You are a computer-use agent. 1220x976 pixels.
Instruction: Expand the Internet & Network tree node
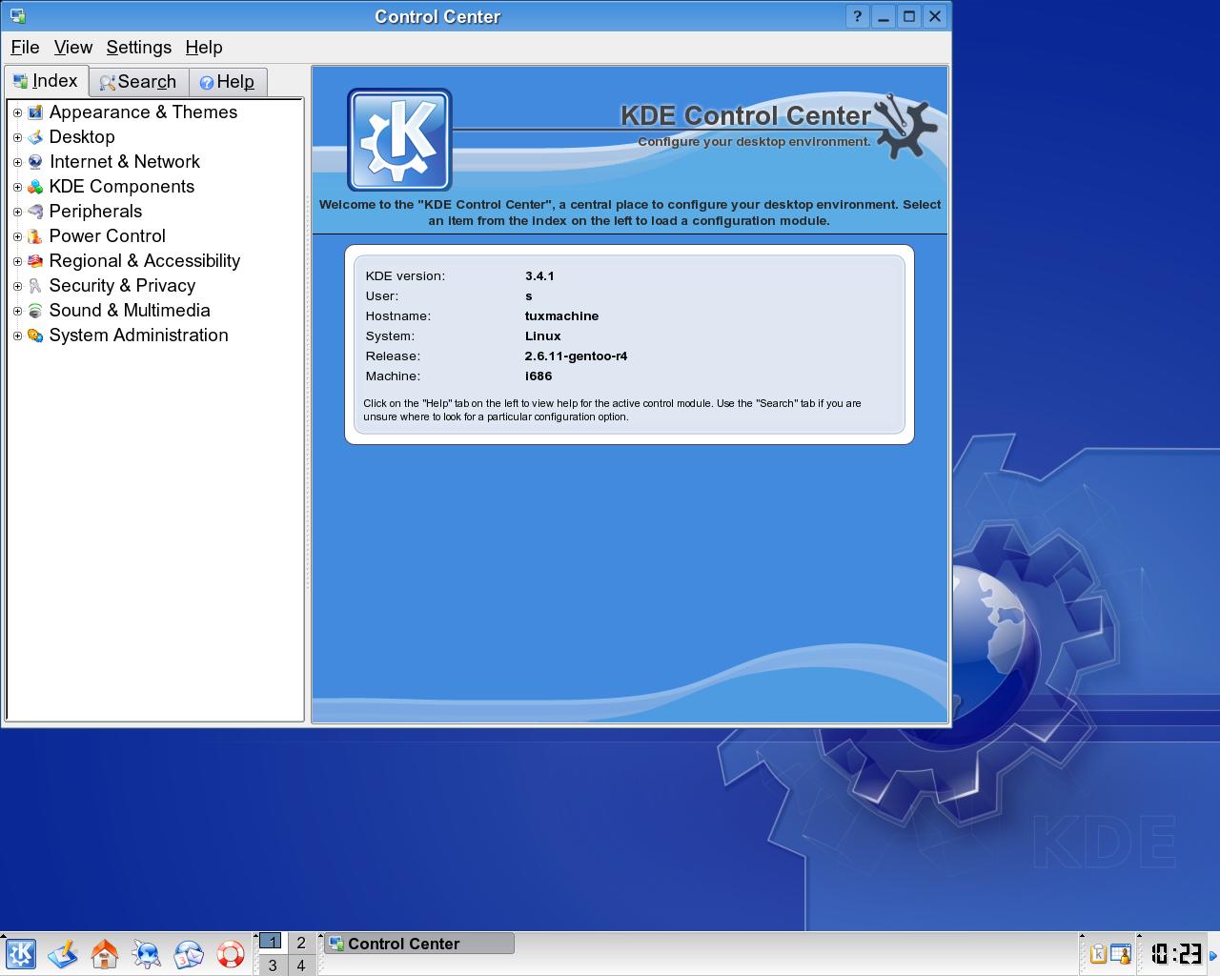pos(17,162)
